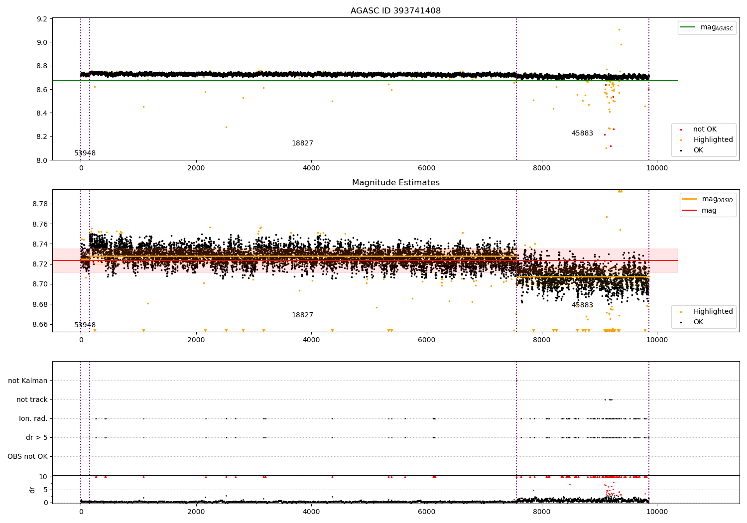Click obsid label 18827 in Magnitude Estimates plot
The height and width of the screenshot is (523, 747).
point(302,315)
